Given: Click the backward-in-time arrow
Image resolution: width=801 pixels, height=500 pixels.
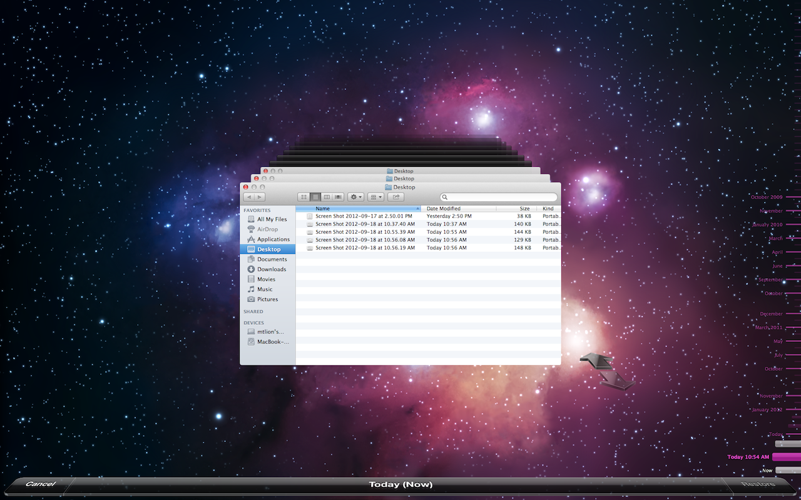Looking at the screenshot, I should tap(597, 359).
